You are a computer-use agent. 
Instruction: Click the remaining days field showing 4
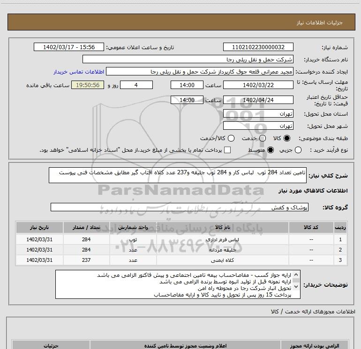136,85
